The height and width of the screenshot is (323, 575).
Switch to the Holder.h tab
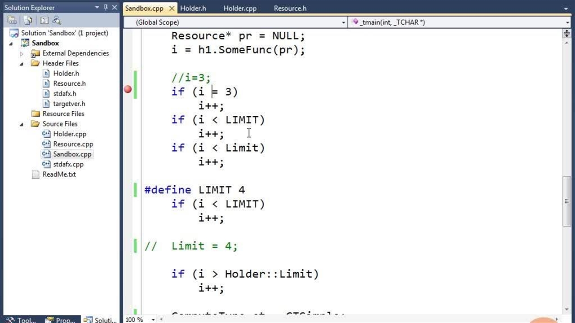193,9
